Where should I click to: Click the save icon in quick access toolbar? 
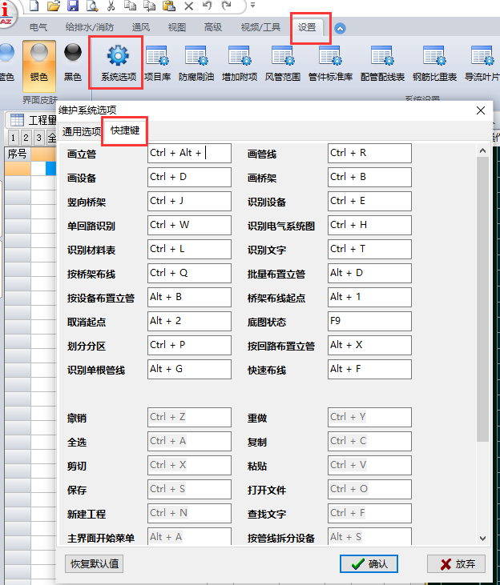pos(73,6)
